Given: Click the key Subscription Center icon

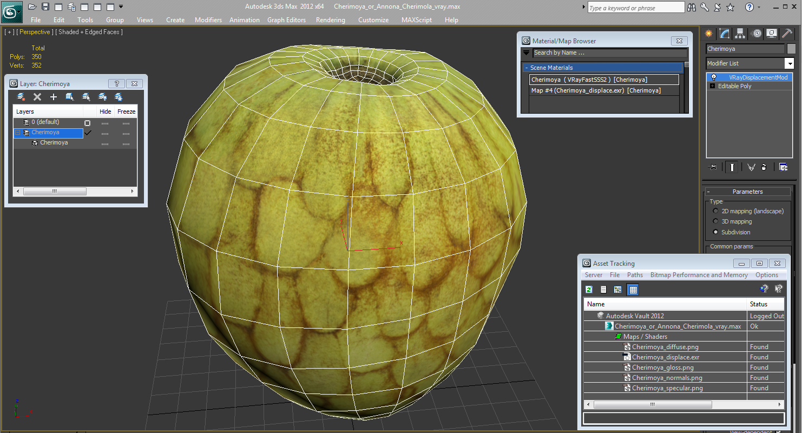Looking at the screenshot, I should (x=705, y=8).
